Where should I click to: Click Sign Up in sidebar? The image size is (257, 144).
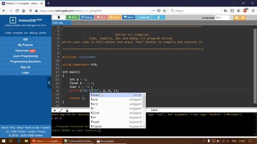[x=25, y=67]
